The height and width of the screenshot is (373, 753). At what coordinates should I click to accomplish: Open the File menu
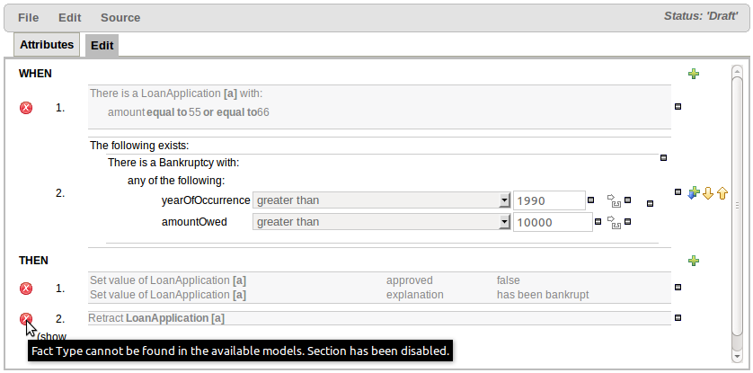pos(29,17)
